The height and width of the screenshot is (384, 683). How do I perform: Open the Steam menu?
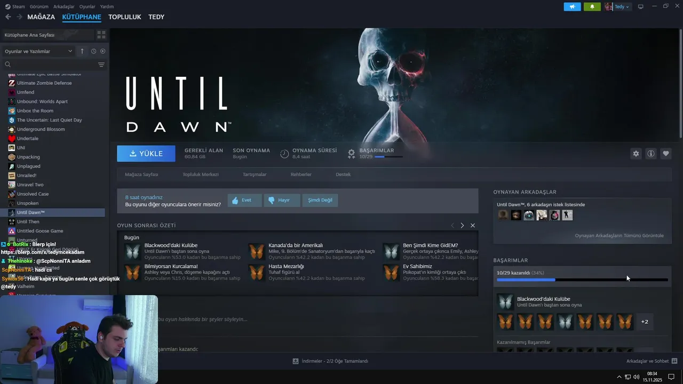click(15, 6)
